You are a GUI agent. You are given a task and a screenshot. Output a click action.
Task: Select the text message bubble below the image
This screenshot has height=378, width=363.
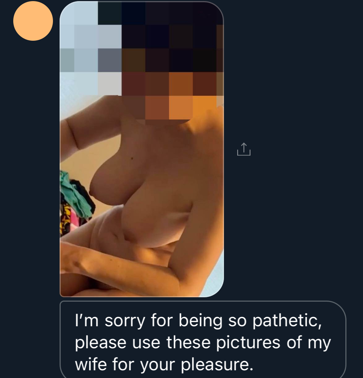click(x=203, y=339)
